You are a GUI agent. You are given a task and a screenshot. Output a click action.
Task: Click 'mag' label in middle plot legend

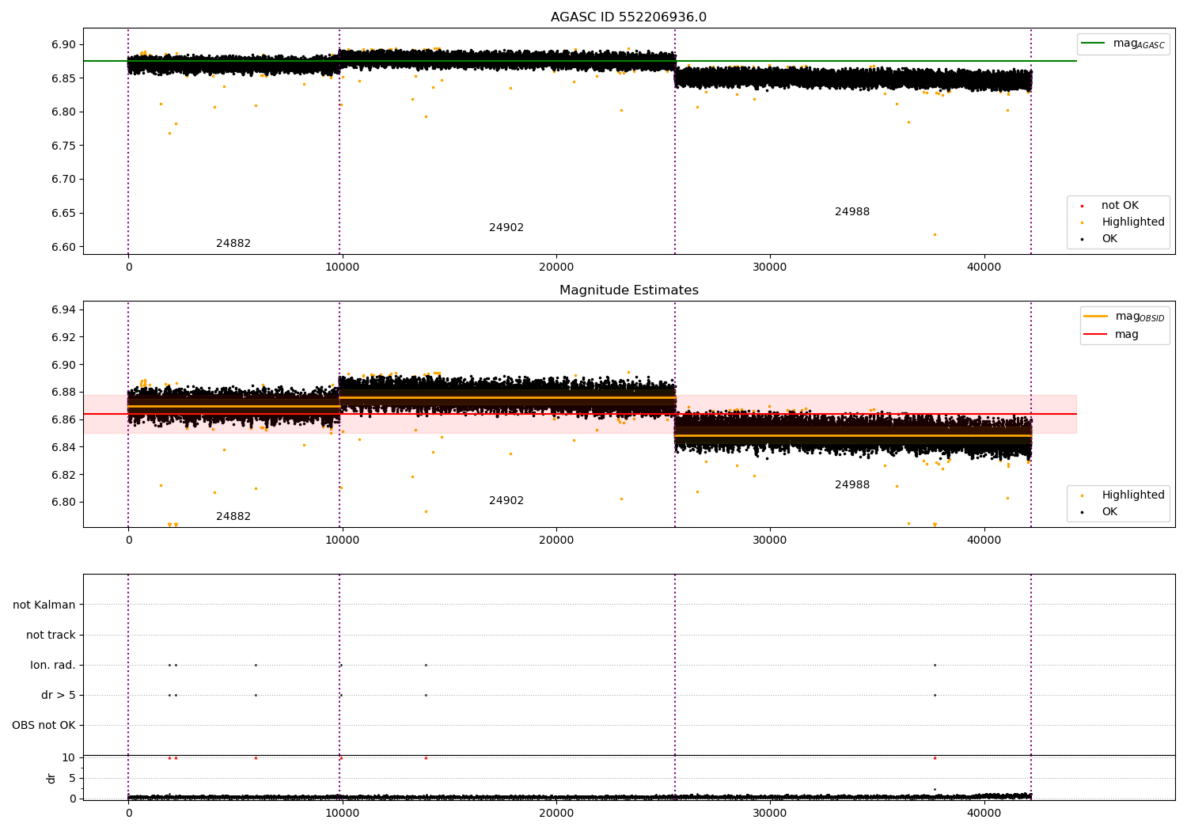click(1127, 335)
